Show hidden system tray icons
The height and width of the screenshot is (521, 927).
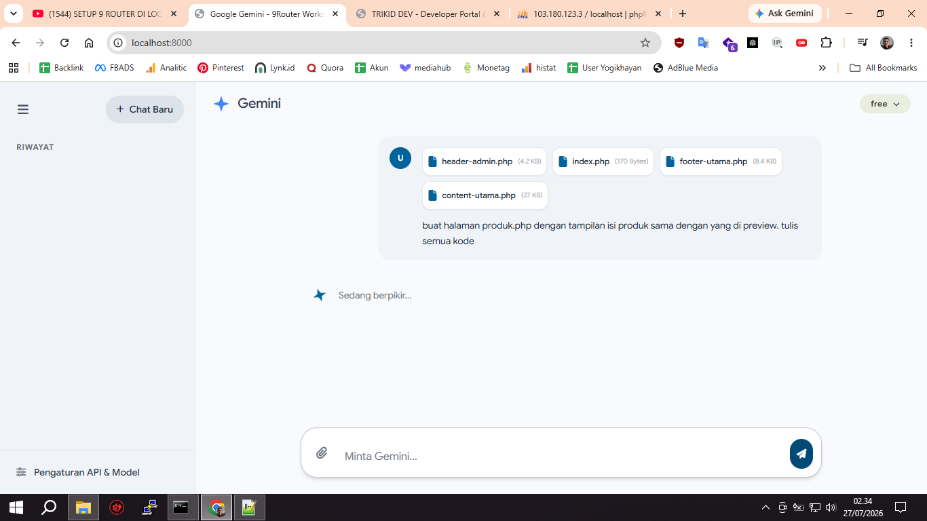pos(765,507)
